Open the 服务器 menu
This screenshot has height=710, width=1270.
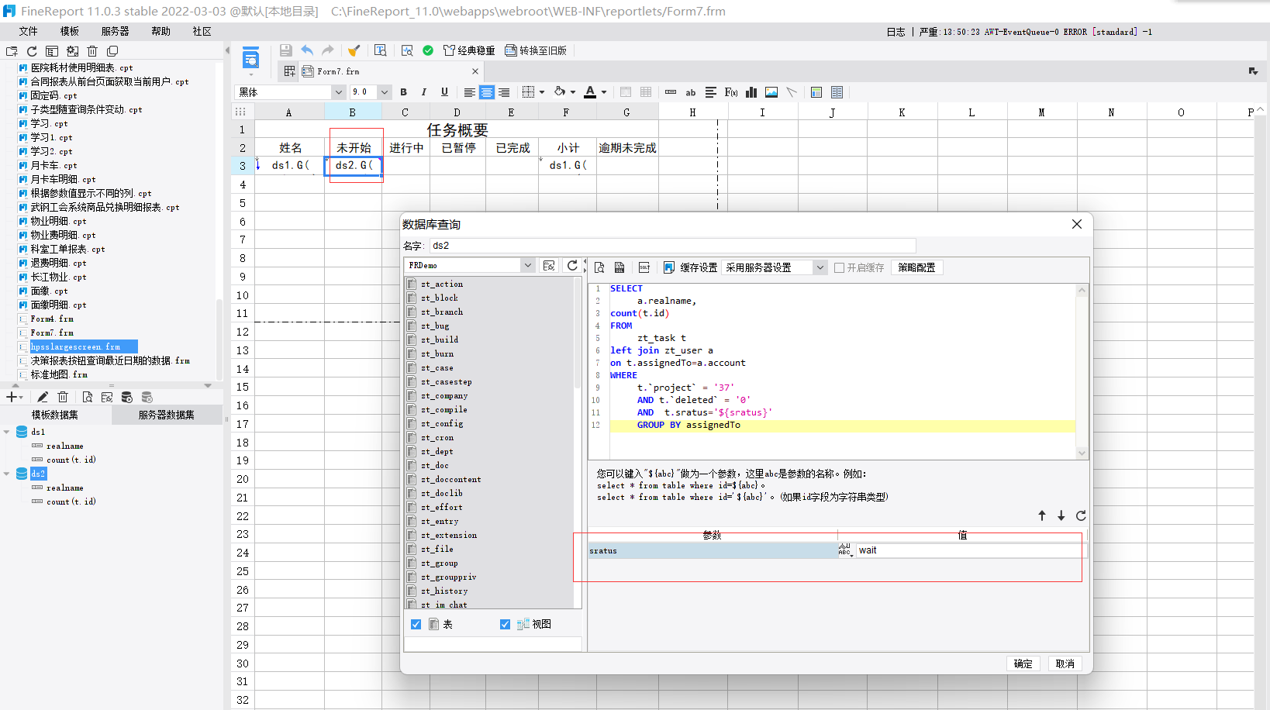coord(116,31)
